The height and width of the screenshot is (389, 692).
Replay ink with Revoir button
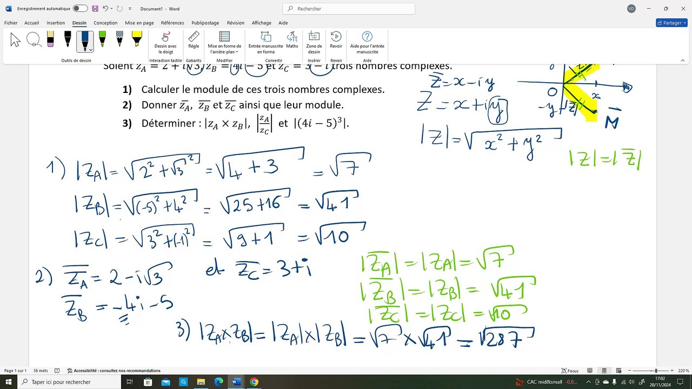pos(336,40)
